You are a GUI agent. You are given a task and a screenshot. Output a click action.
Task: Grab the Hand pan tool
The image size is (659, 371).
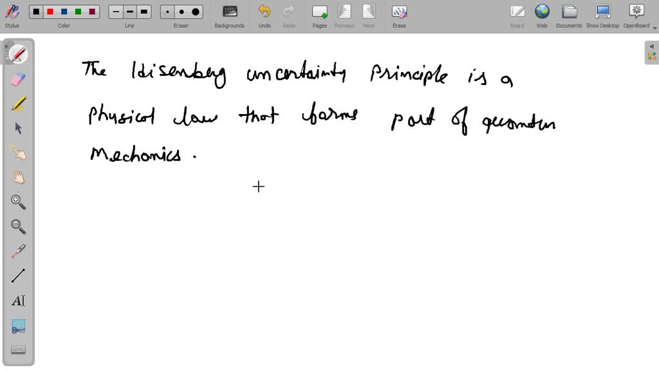tap(18, 176)
